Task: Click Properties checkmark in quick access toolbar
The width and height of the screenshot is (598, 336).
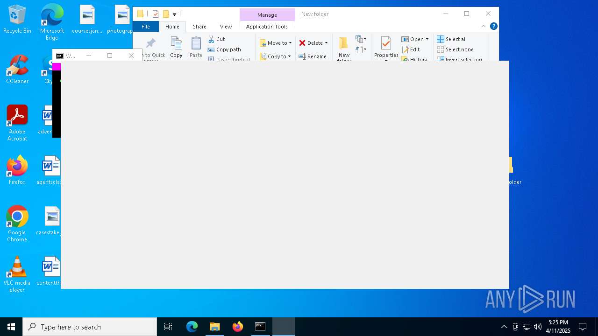Action: (x=156, y=14)
